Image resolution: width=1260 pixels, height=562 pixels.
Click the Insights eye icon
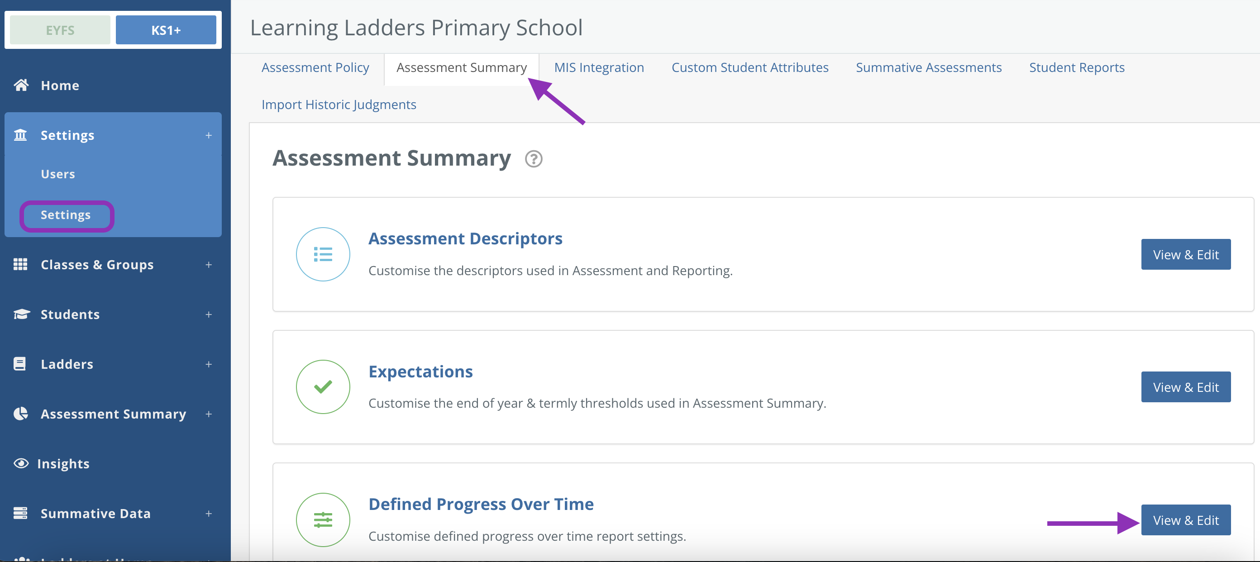21,463
